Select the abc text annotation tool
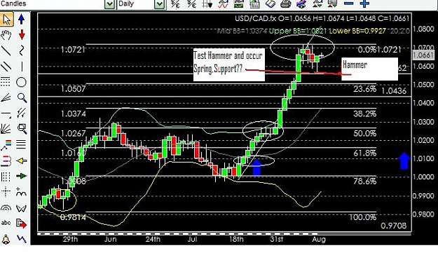The height and width of the screenshot is (262, 438). click(6, 223)
